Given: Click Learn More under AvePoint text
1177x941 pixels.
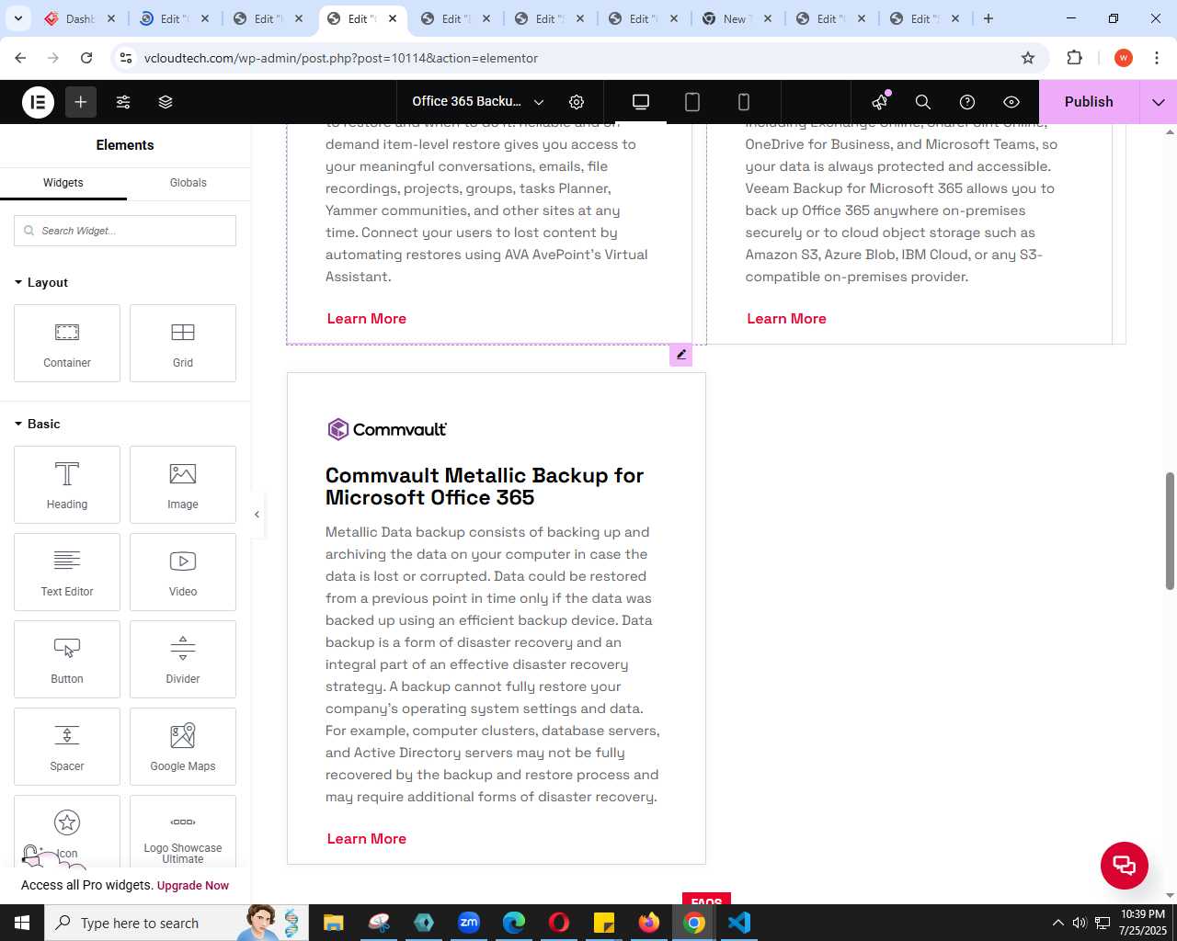Looking at the screenshot, I should [x=367, y=319].
